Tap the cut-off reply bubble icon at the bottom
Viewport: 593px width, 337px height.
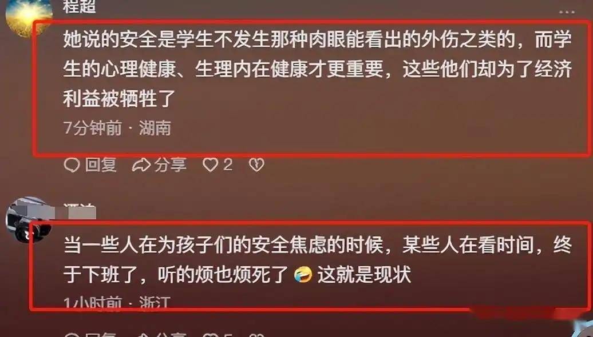72,335
